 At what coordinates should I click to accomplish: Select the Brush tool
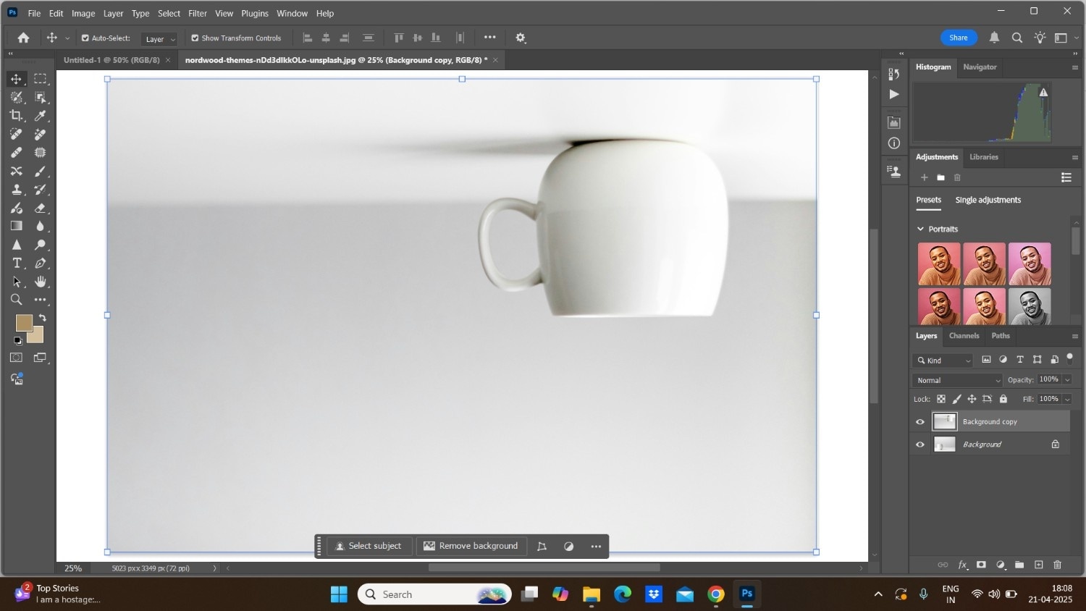coord(41,171)
